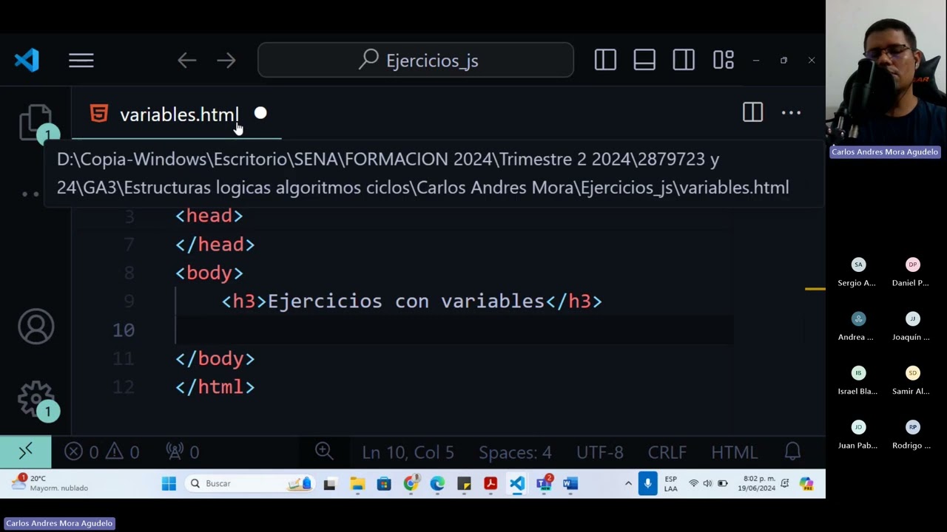947x532 pixels.
Task: Open the Manage gear icon
Action: tap(36, 400)
